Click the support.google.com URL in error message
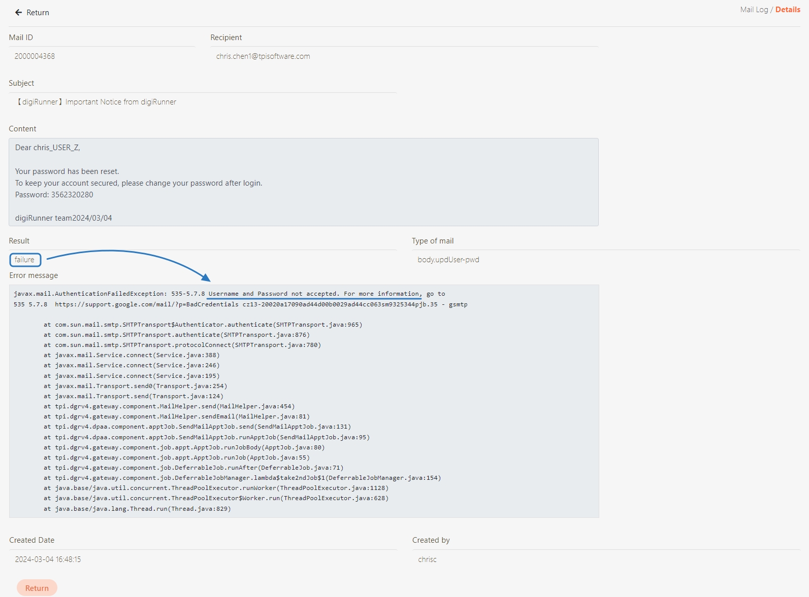This screenshot has height=597, width=809. pyautogui.click(x=146, y=304)
